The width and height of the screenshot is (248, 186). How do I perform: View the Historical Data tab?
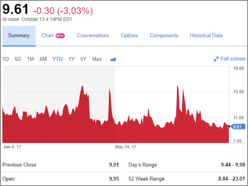(x=206, y=36)
